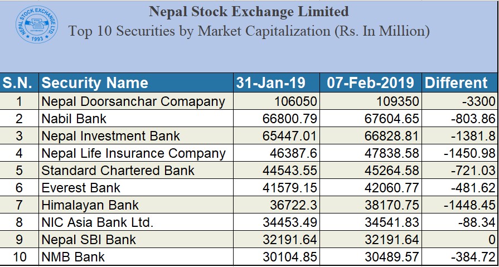Screen dimensions: 499x267
Task: Click the Nepal Stock Exchange logo
Action: (x=37, y=25)
